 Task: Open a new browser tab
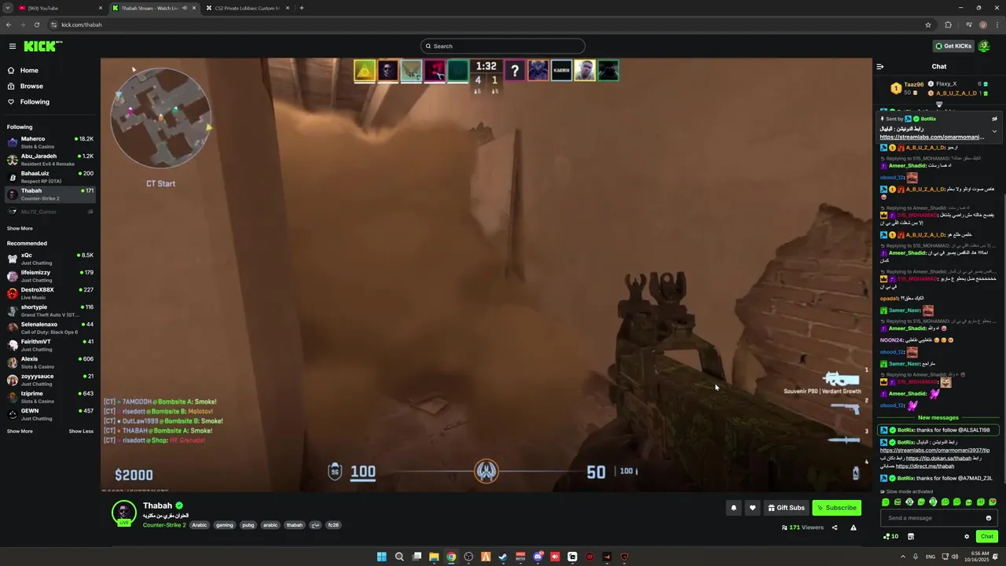(302, 8)
